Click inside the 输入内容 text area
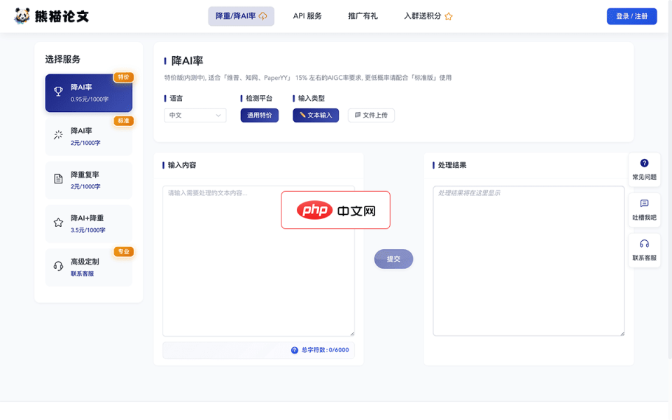 pyautogui.click(x=258, y=261)
